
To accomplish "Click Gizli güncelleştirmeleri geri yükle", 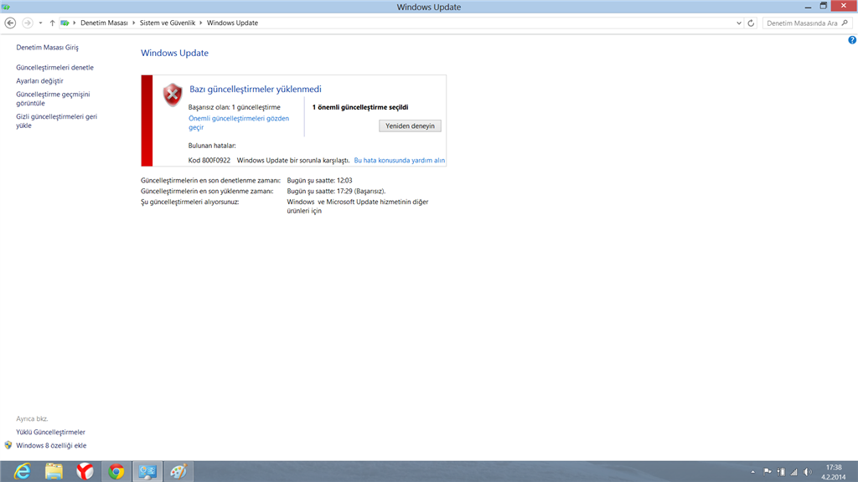I will pyautogui.click(x=56, y=120).
